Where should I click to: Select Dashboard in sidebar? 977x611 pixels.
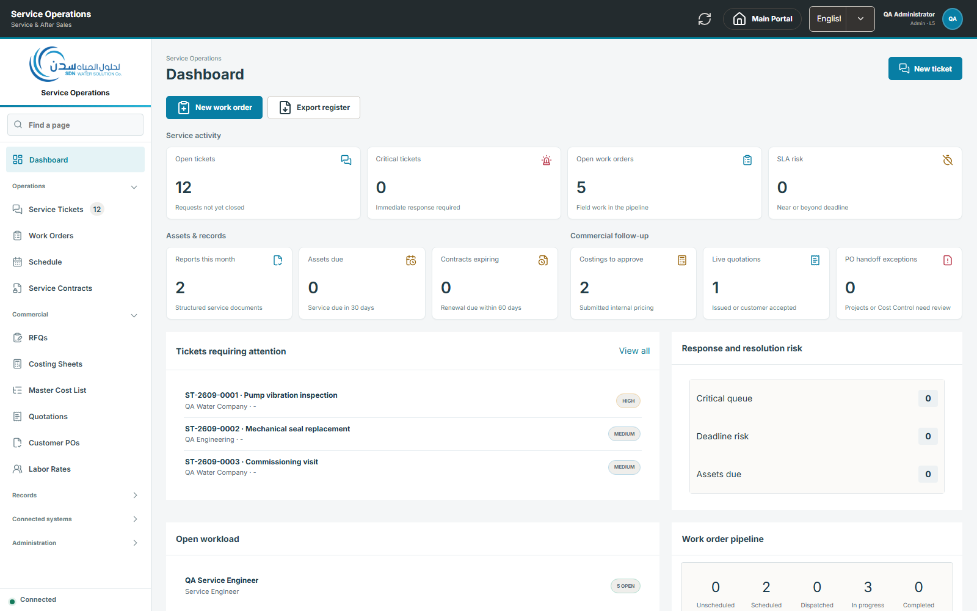[76, 159]
